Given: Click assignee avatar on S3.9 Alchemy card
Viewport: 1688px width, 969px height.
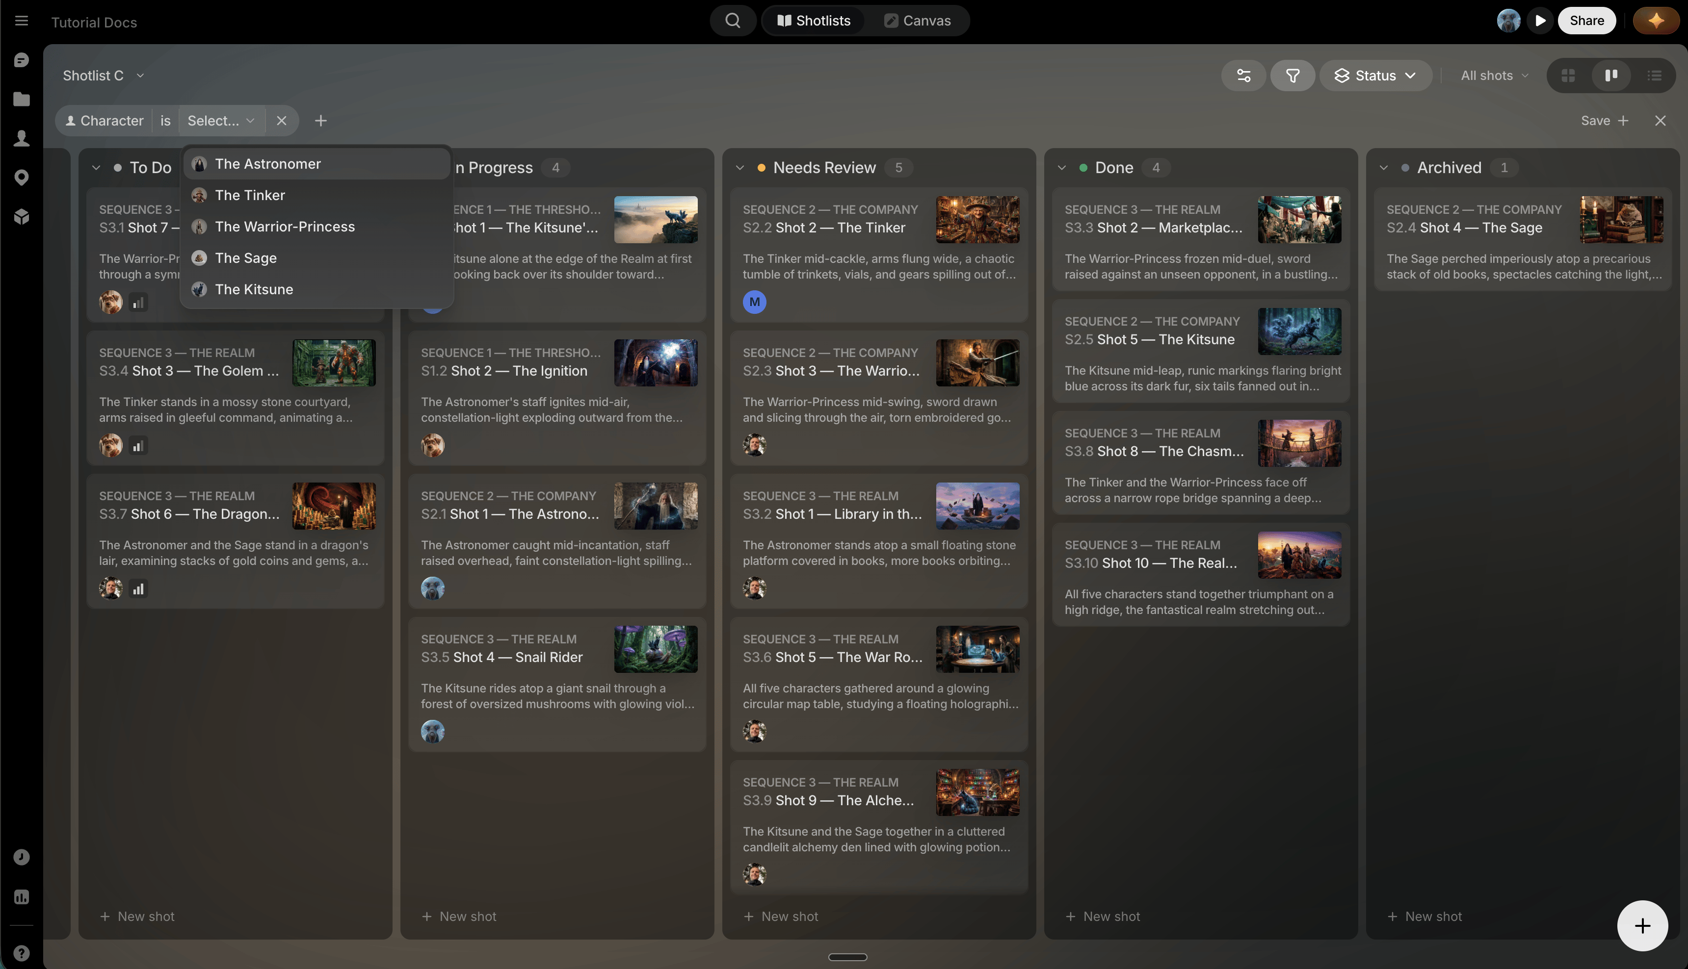Looking at the screenshot, I should tap(754, 874).
